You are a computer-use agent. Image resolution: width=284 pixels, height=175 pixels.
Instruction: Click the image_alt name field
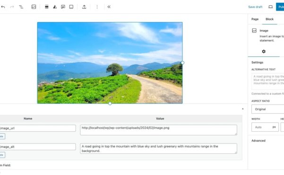coord(37,147)
